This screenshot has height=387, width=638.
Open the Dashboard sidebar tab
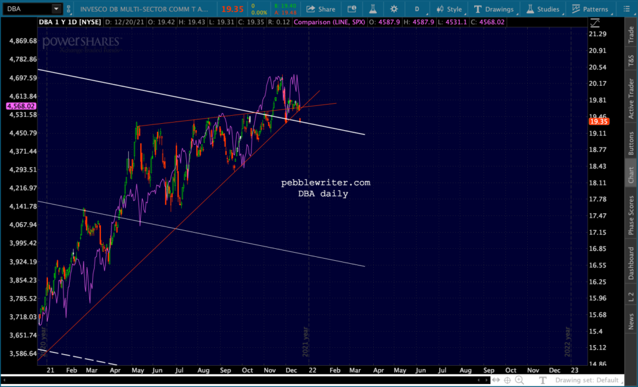pyautogui.click(x=631, y=262)
